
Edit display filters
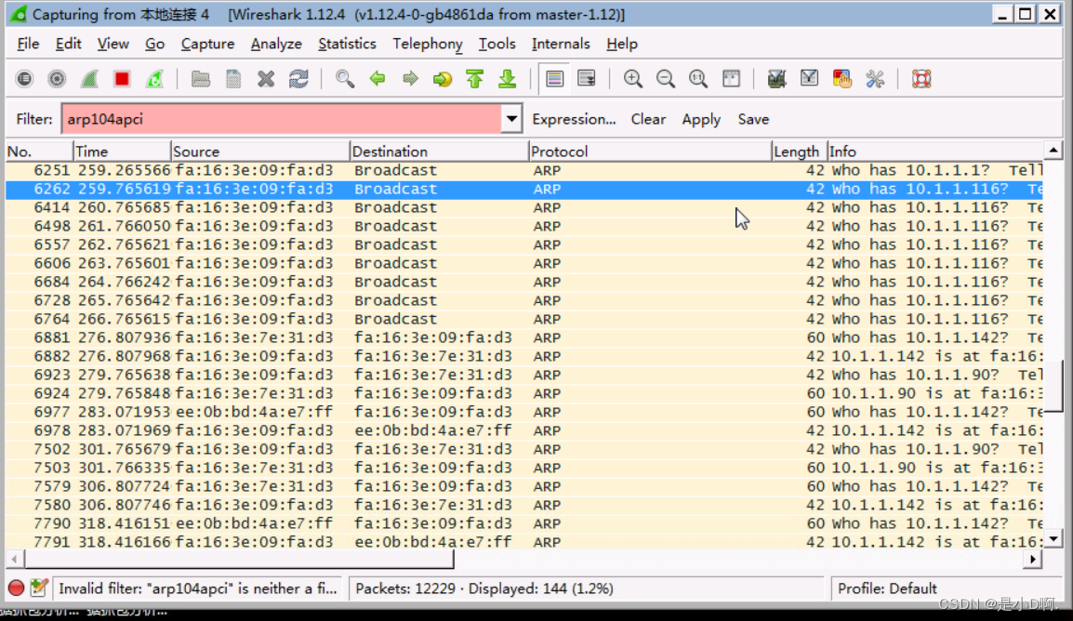tap(809, 79)
